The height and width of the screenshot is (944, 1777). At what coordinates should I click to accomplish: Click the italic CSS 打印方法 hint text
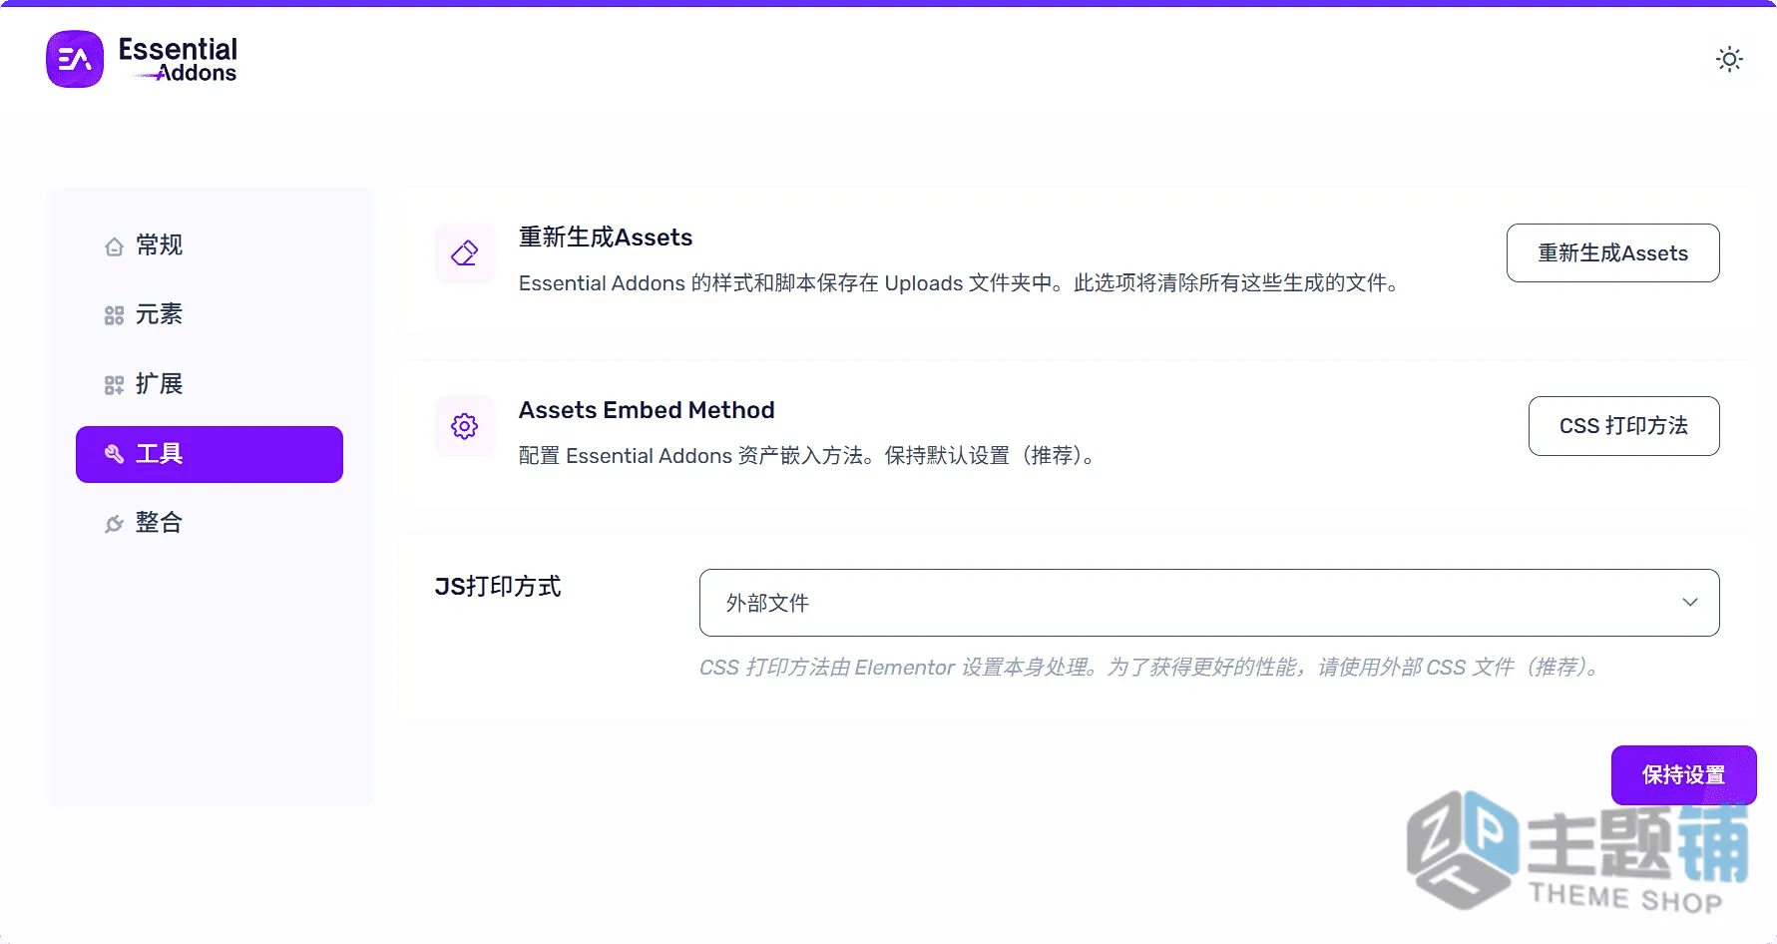[x=1152, y=667]
